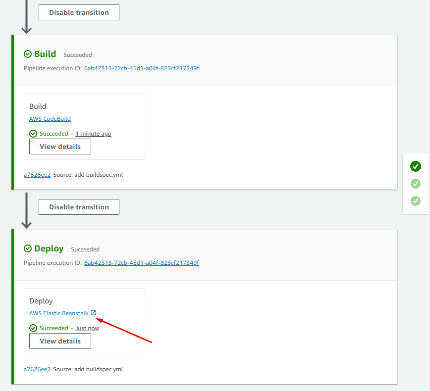The image size is (430, 391).
Task: View details of the Deploy action
Action: [x=60, y=341]
